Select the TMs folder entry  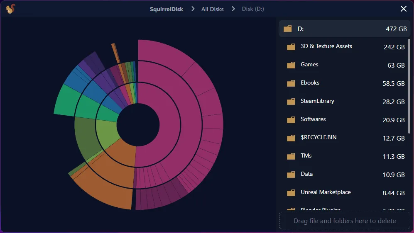tap(306, 156)
